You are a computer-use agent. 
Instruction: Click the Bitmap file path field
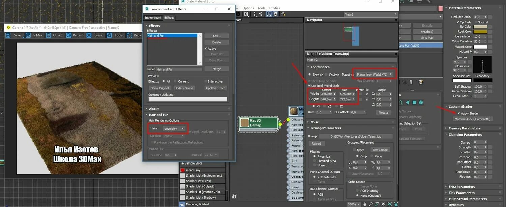[x=356, y=136]
